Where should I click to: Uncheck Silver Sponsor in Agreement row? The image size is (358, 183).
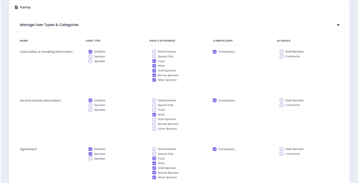tap(154, 177)
